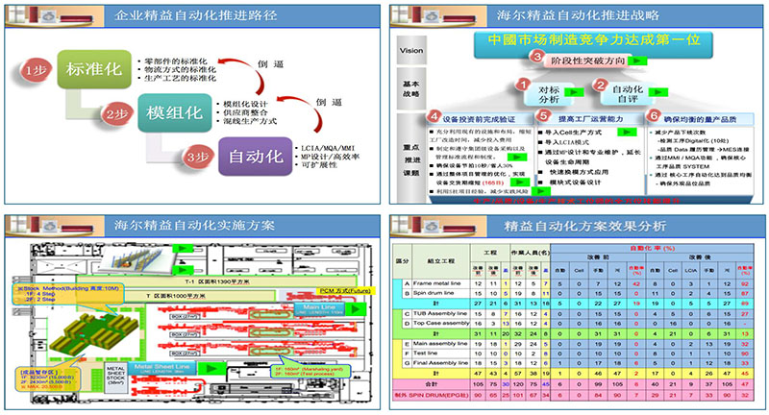
Task: Click the numbered circle 4 beside 设备投资前完成验证
Action: click(433, 117)
